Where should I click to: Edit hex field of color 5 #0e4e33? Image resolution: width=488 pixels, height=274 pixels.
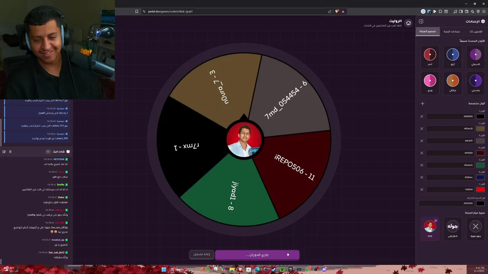coord(450,165)
